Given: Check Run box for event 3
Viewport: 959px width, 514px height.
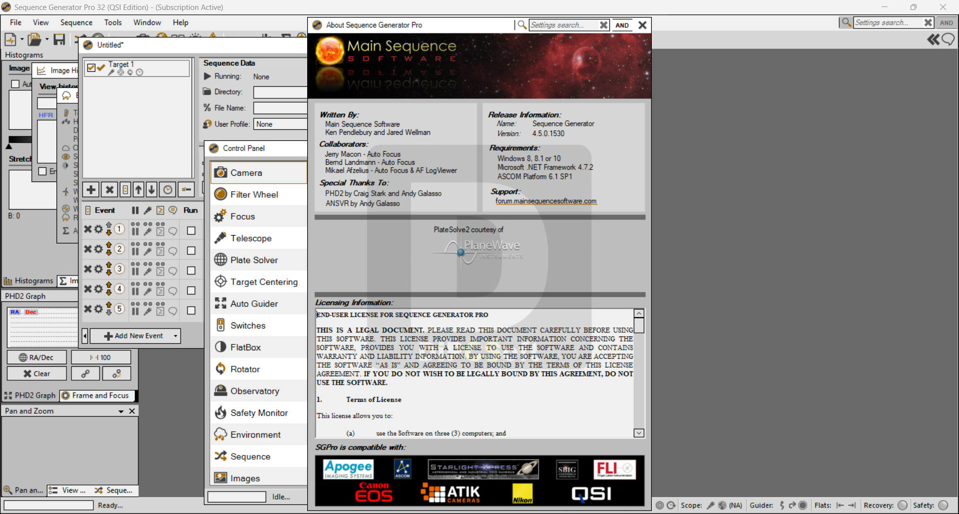Looking at the screenshot, I should (191, 270).
